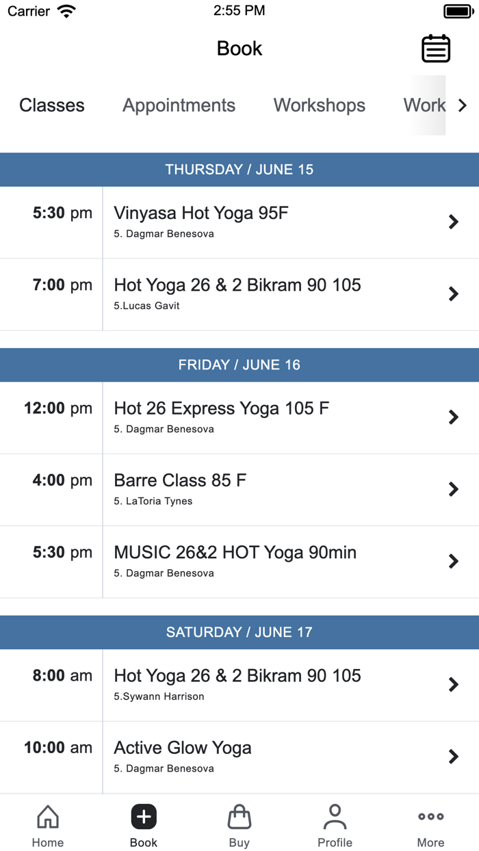This screenshot has height=851, width=479.
Task: Open the Buy shopping bag icon
Action: (239, 817)
